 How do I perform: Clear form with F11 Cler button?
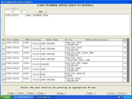(111, 93)
